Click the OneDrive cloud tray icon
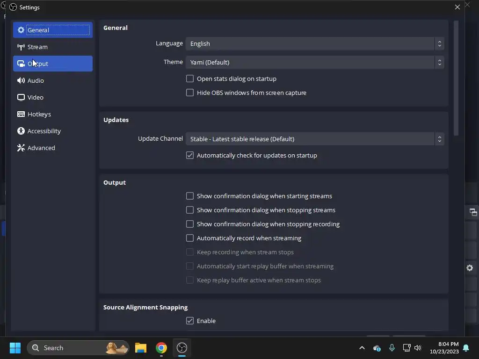This screenshot has width=479, height=359. [x=377, y=348]
